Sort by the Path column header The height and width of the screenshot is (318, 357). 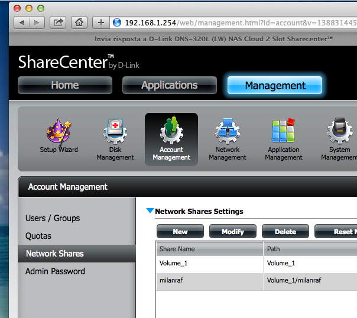click(310, 249)
